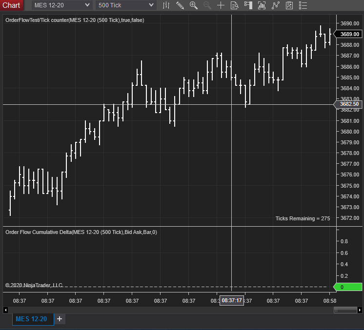Click the 3681.00 price axis label
Screen dimensions: 364x330
(350, 121)
